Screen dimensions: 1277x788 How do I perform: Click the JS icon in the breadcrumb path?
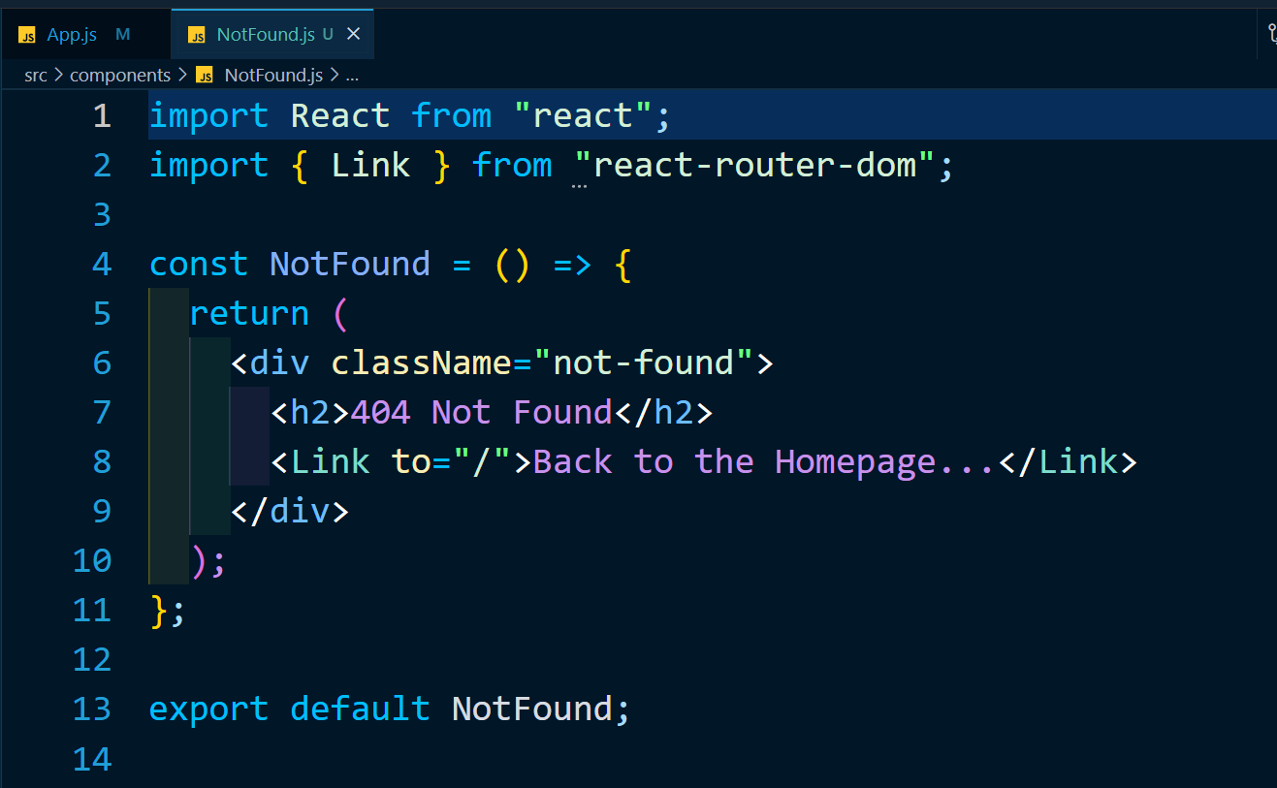click(x=204, y=76)
